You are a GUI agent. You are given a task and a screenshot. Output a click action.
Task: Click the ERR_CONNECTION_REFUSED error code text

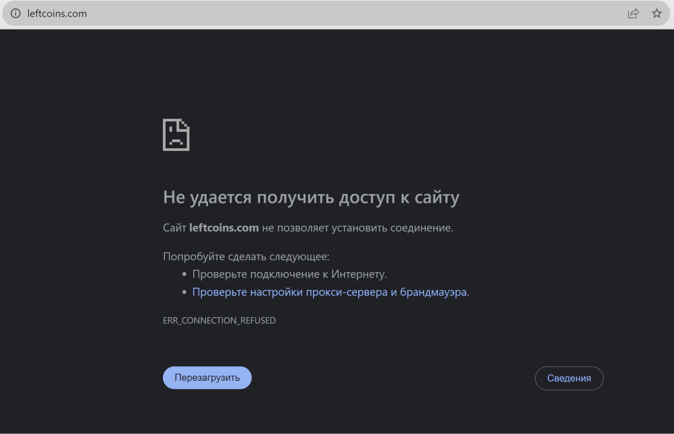pos(219,320)
